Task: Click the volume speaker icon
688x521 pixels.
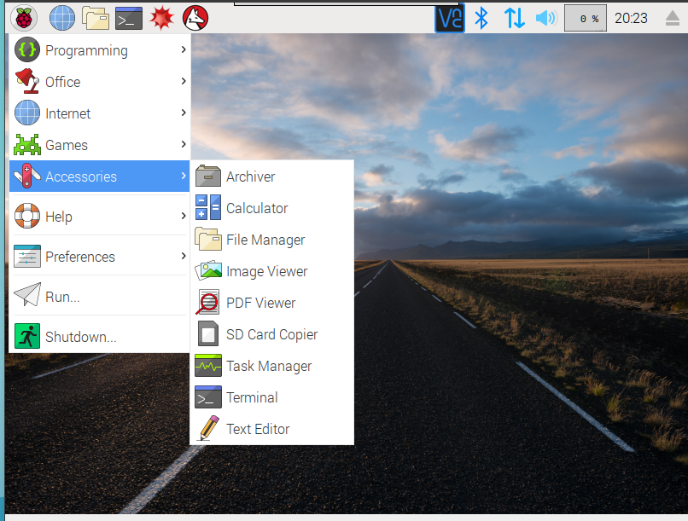Action: tap(545, 18)
